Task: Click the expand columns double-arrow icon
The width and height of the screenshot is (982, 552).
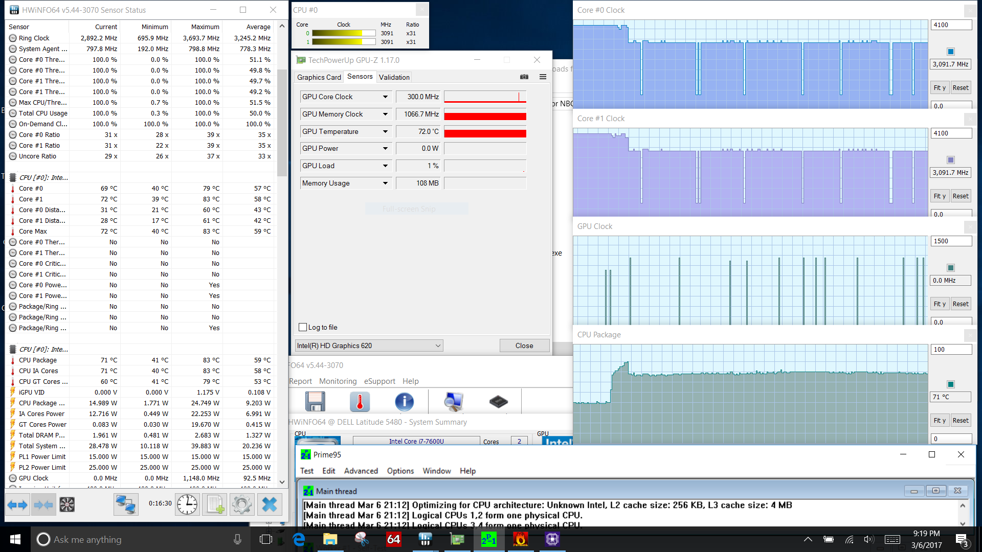Action: (17, 504)
